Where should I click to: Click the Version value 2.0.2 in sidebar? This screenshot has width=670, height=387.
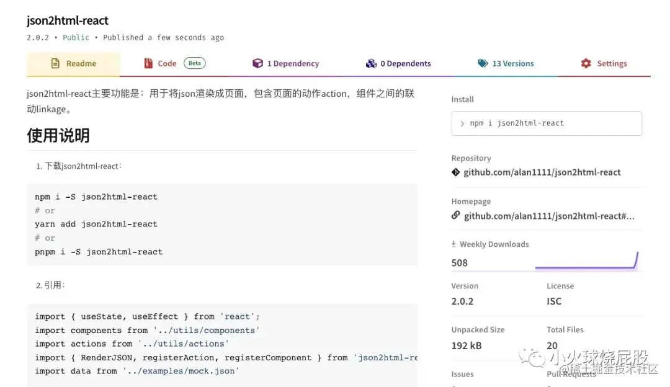pyautogui.click(x=462, y=301)
